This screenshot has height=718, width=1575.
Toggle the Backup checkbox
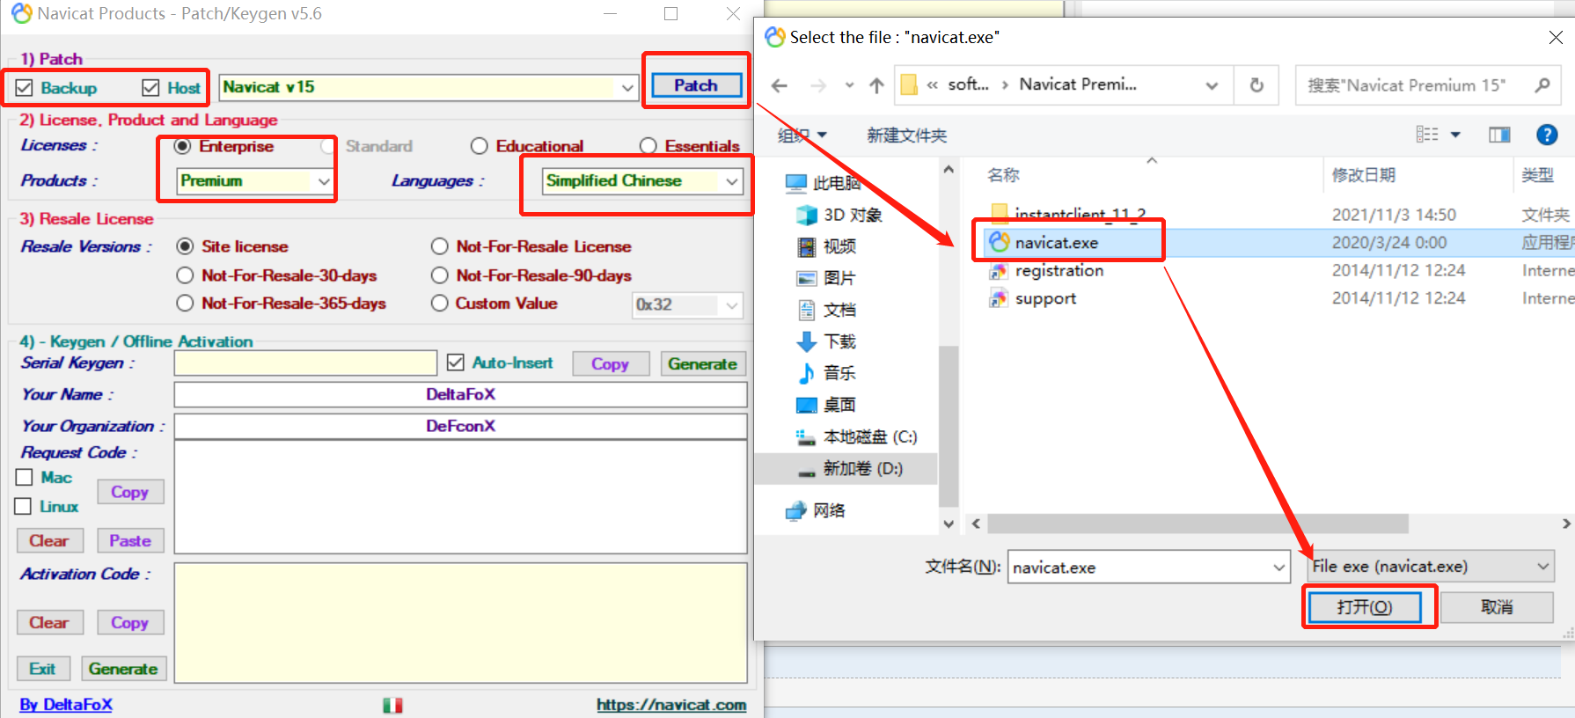coord(25,88)
